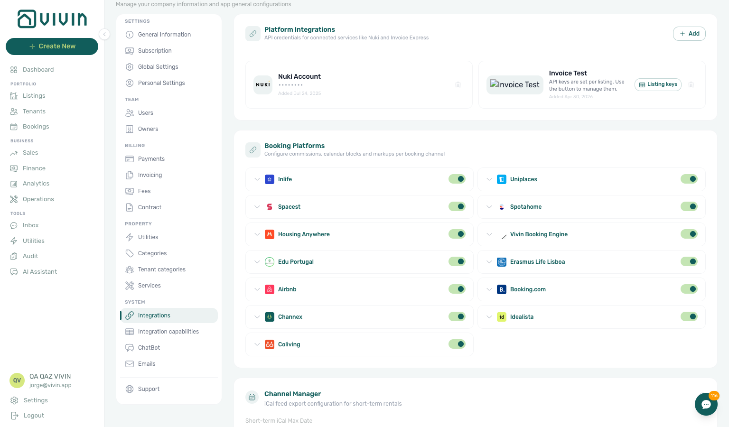Expand the Idealista row chevron
Viewport: 729px width, 427px height.
coord(489,317)
